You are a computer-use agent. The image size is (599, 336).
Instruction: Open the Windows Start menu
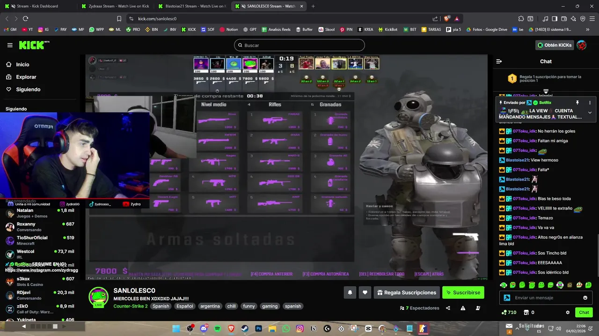[176, 329]
